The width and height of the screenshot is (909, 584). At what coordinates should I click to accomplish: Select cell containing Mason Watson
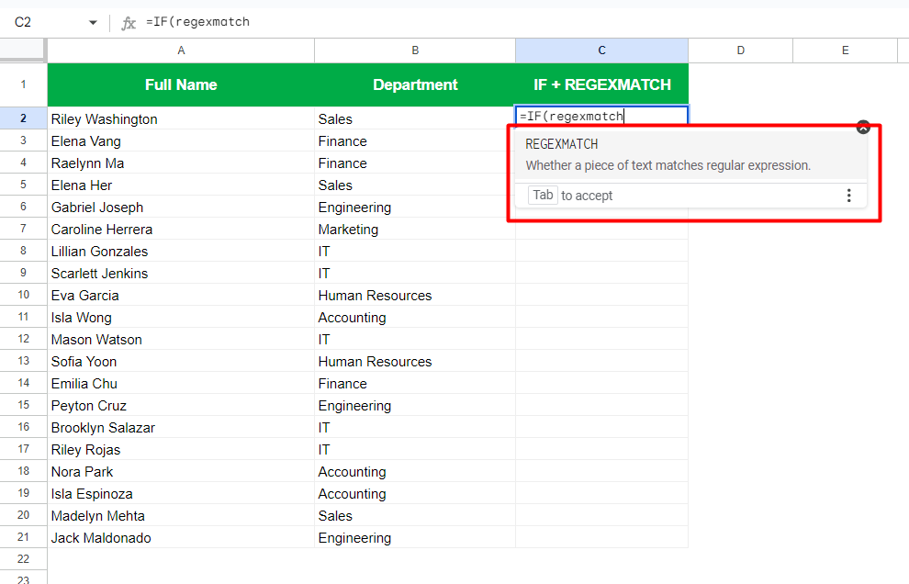click(x=181, y=339)
